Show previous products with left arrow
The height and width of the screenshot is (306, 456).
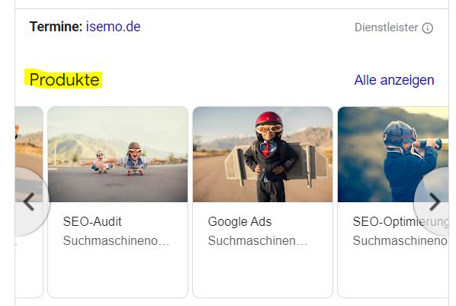(30, 201)
